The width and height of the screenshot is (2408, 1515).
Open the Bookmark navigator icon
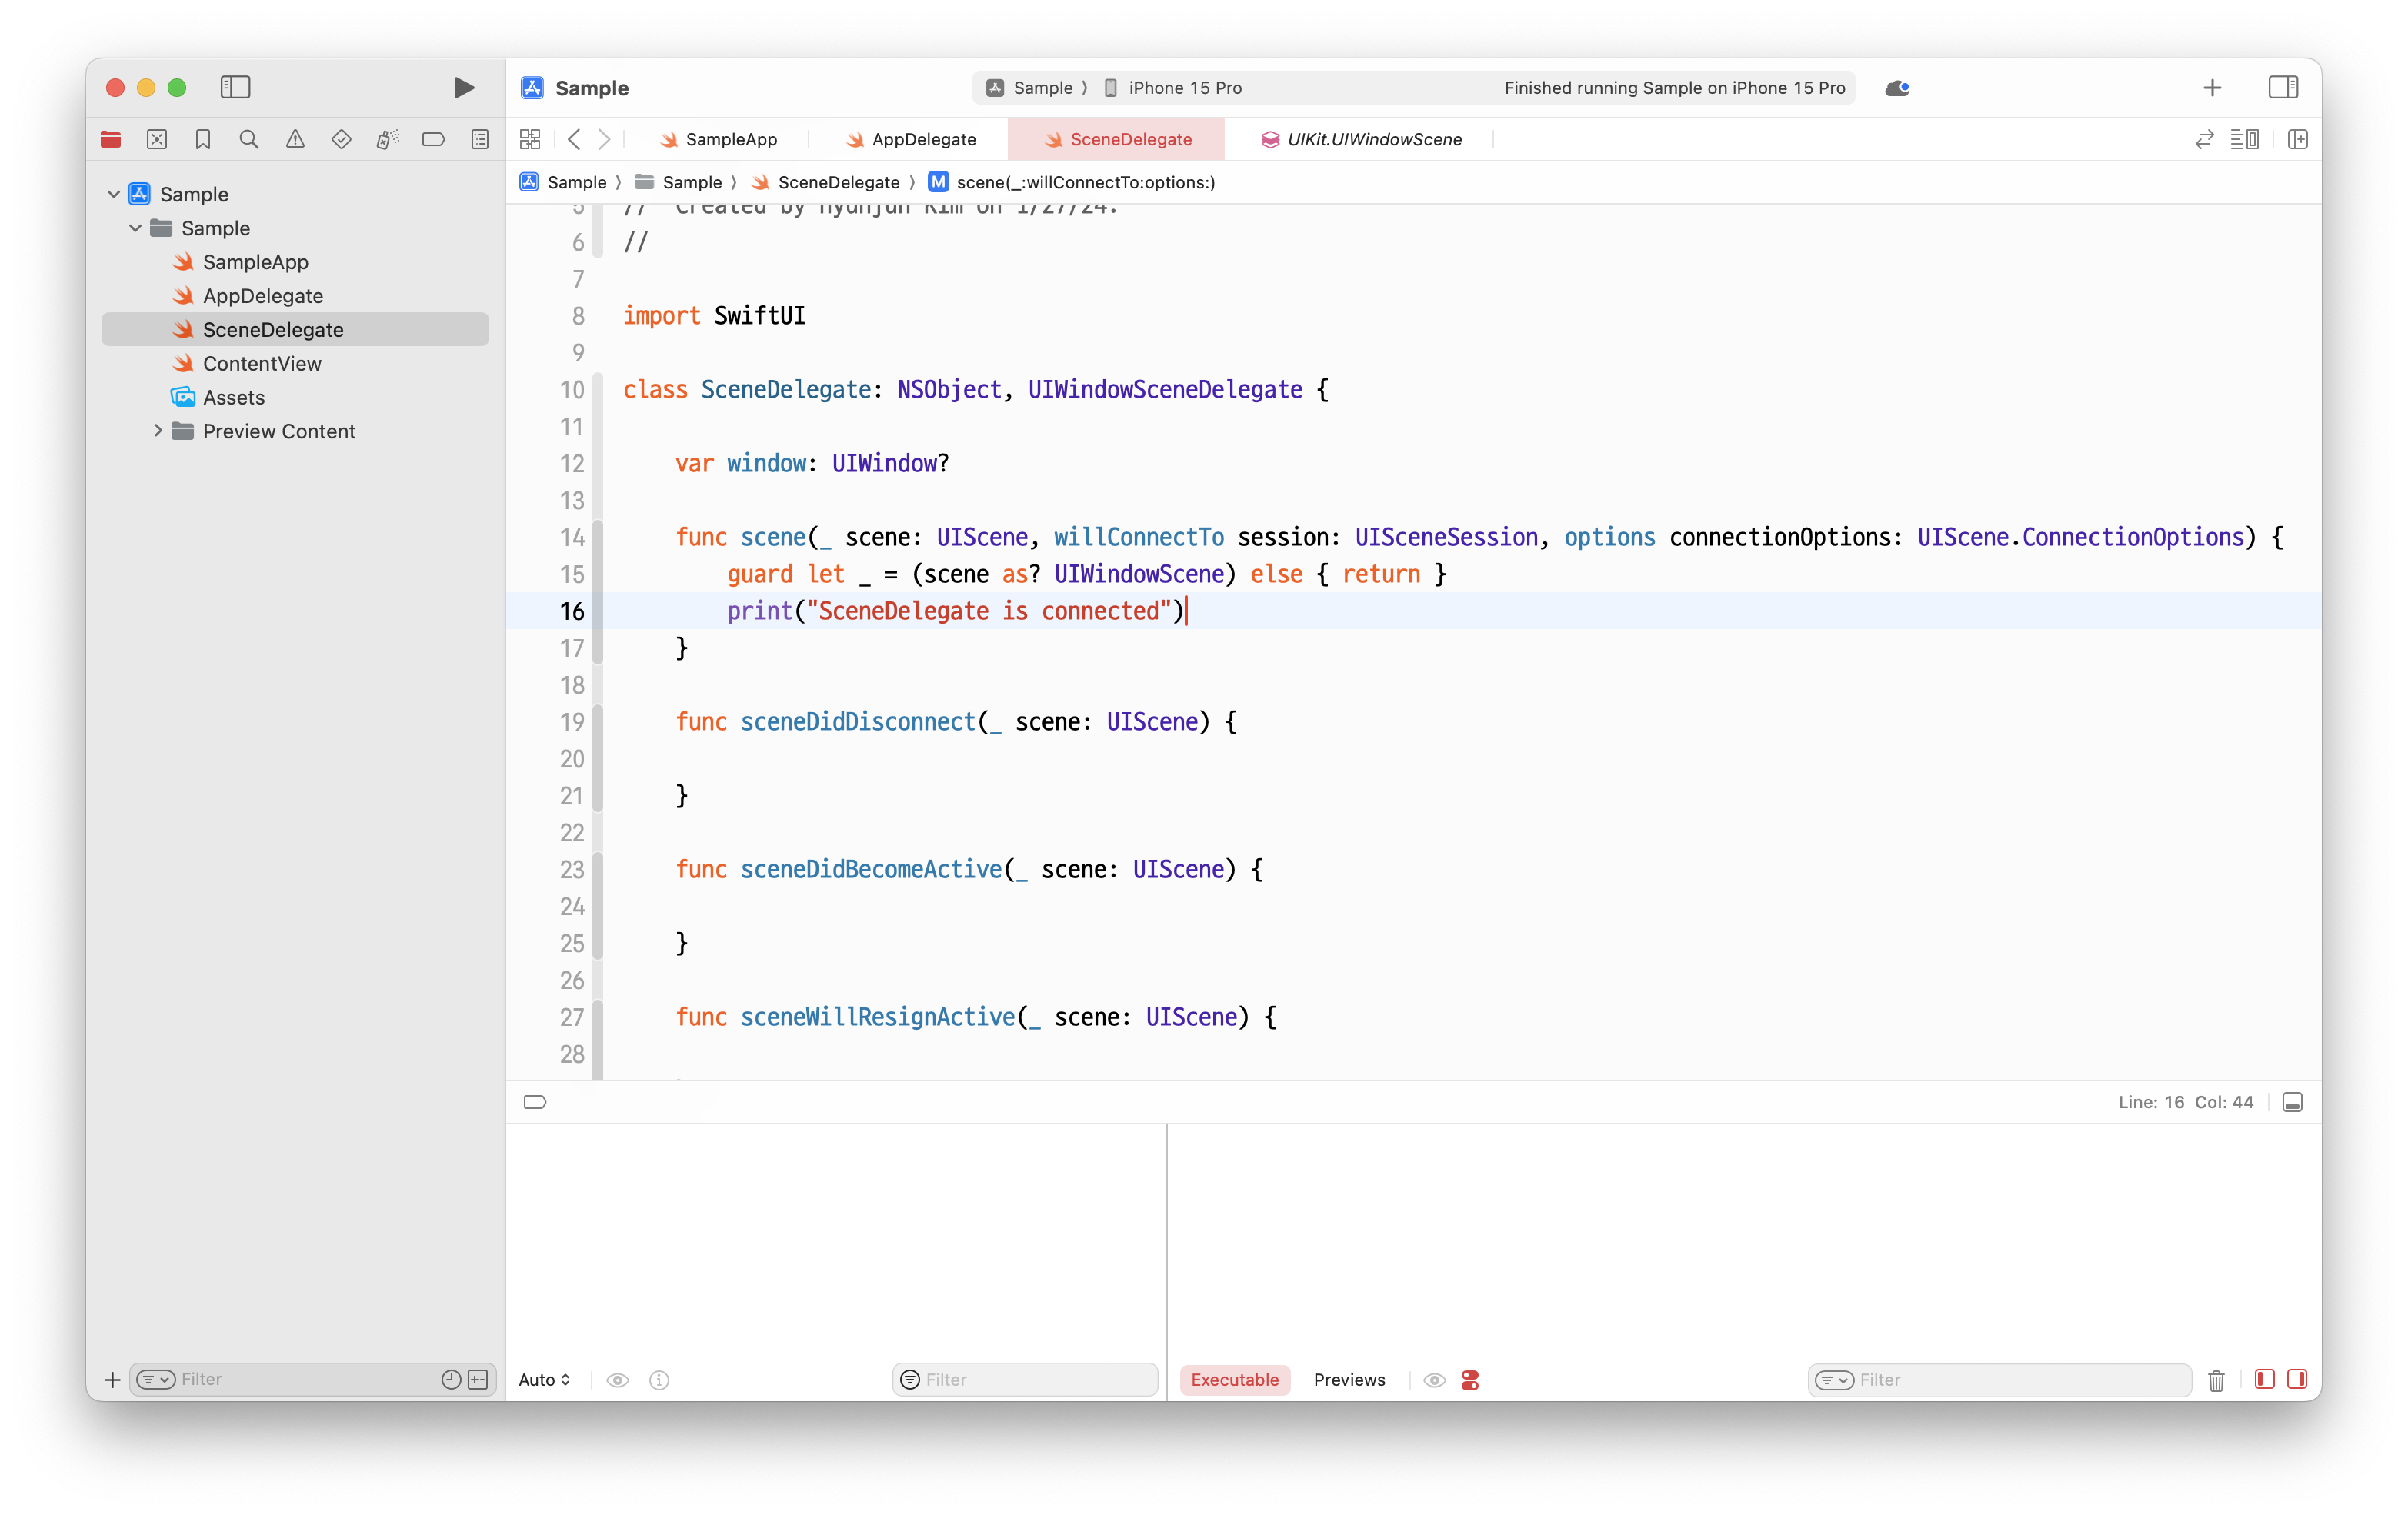(203, 140)
